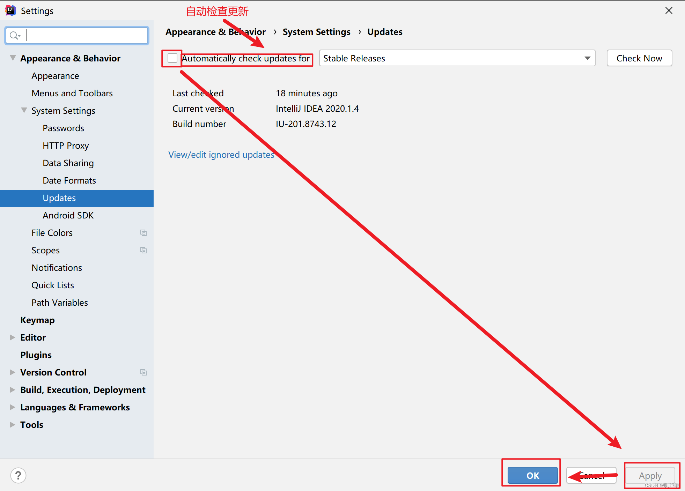
Task: Open Menus and Toolbars settings
Action: click(72, 93)
